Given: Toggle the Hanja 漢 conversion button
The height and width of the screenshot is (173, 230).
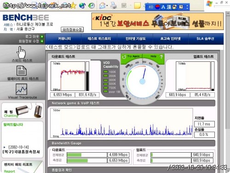Looking at the screenshot, I should (x=169, y=7).
